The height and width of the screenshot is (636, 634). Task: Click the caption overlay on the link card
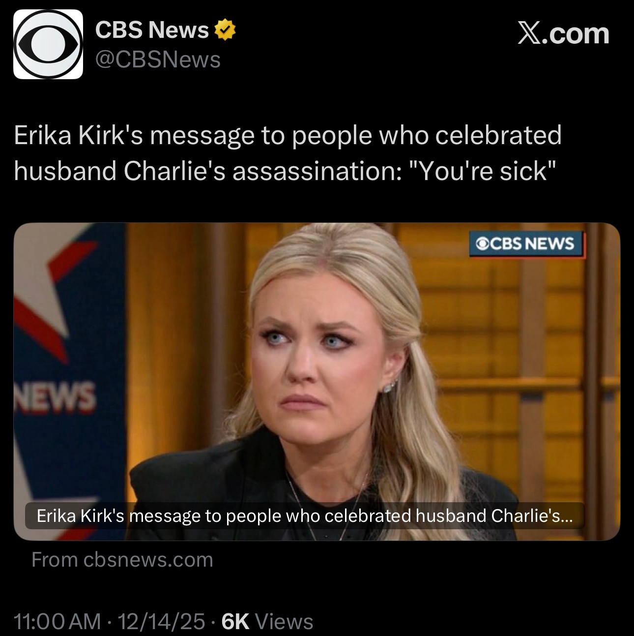click(x=305, y=515)
